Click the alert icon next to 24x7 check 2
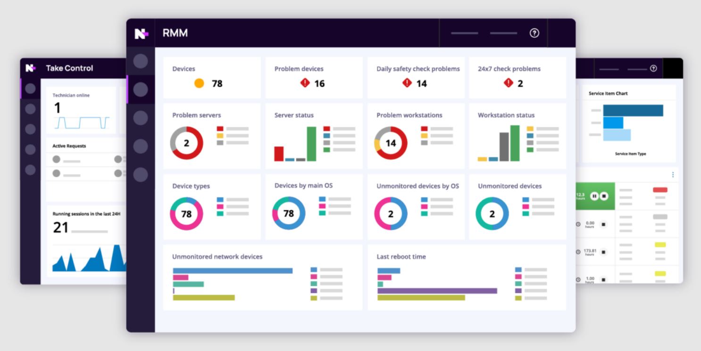The image size is (701, 351). tap(508, 83)
